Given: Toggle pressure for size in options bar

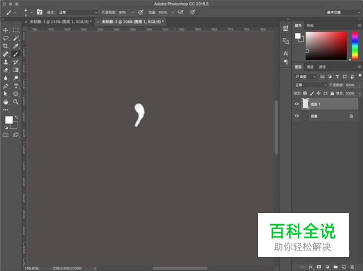Looking at the screenshot, I should tap(192, 12).
